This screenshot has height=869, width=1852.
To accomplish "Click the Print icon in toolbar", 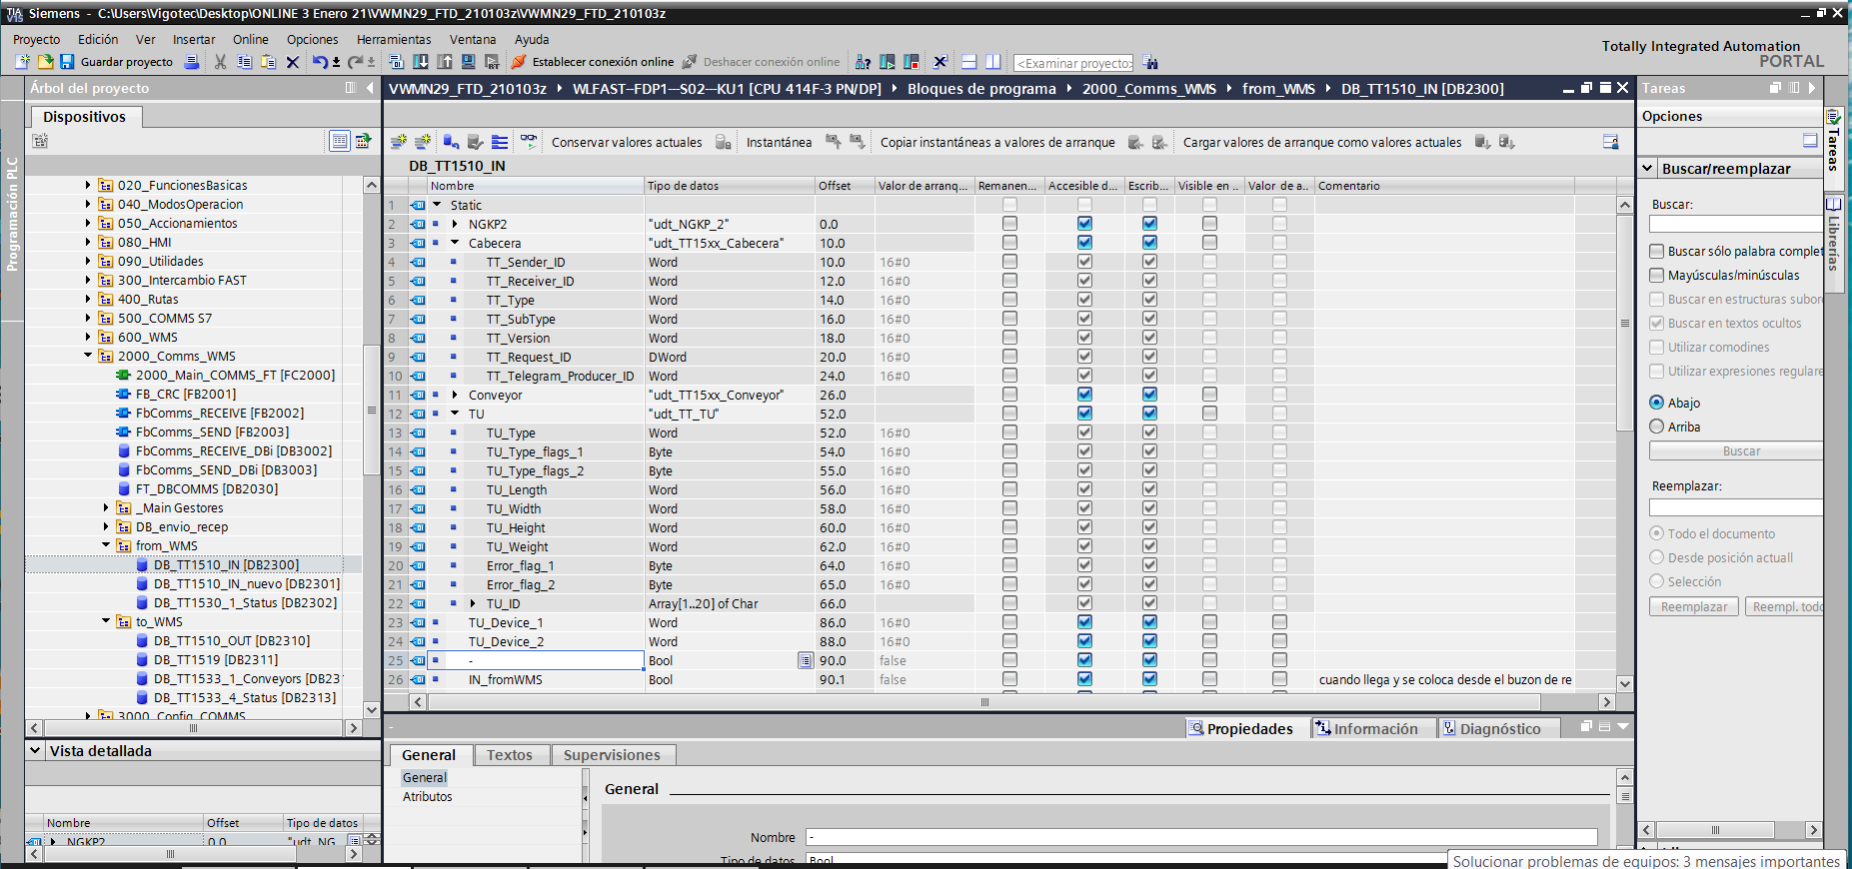I will [192, 62].
